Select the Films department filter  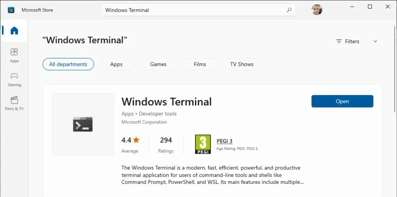200,64
